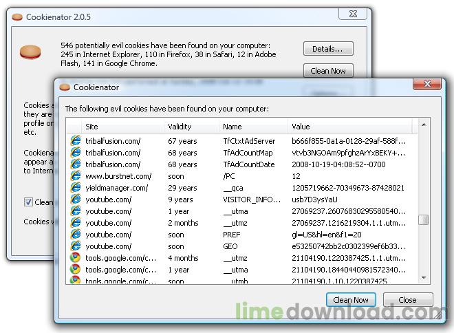Select the www.burstnet.com/ site entry
The image size is (454, 333).
coord(118,176)
